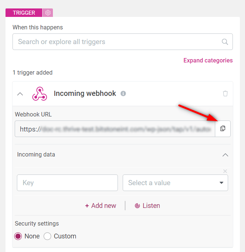Image resolution: width=245 pixels, height=252 pixels.
Task: Click the magnifier icon in trigger search
Action: [225, 42]
